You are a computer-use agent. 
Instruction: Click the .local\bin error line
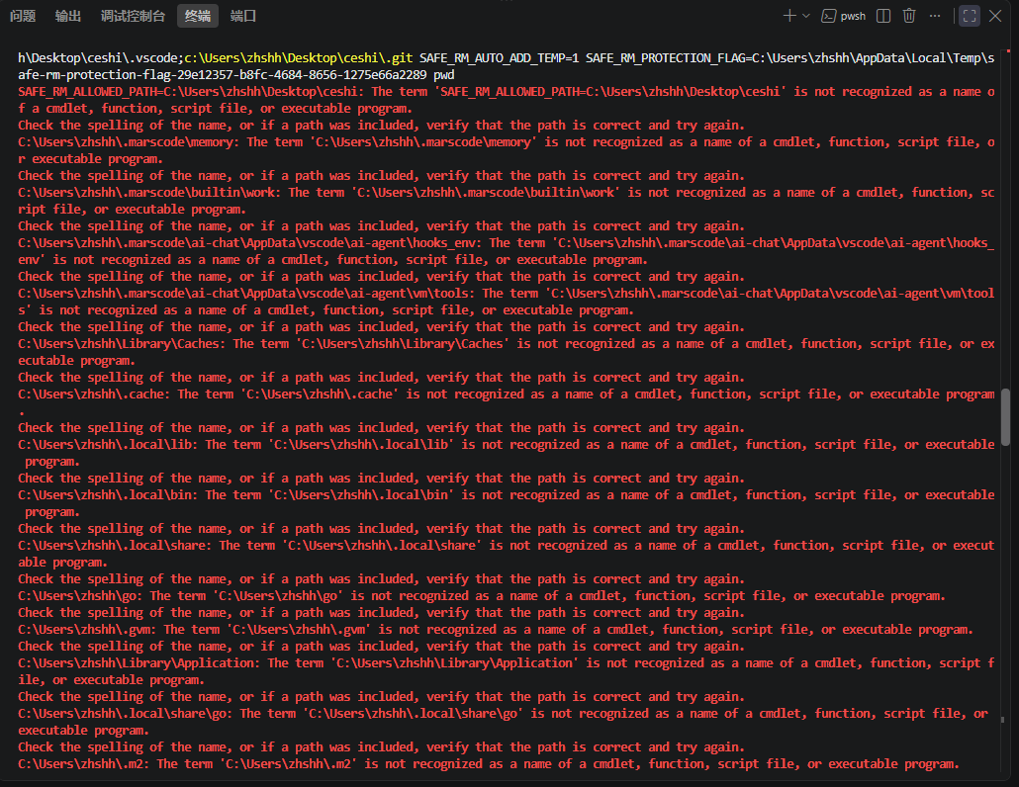point(507,503)
